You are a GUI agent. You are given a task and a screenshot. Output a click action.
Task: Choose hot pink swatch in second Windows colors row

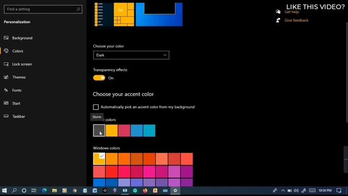pos(149,172)
